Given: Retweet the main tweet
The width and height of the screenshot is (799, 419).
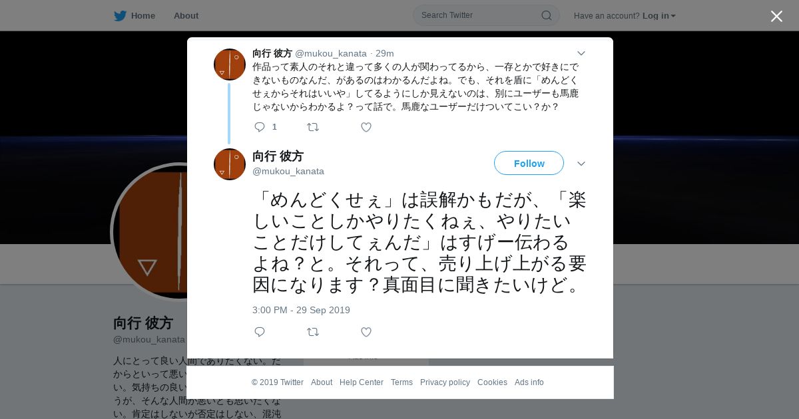Looking at the screenshot, I should click(x=313, y=332).
